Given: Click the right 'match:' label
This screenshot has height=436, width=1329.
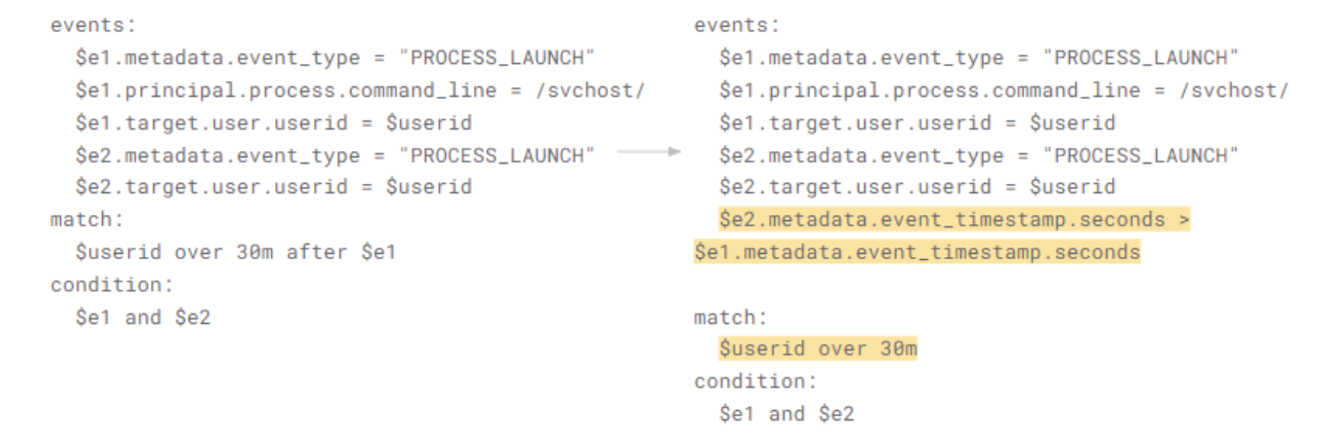Looking at the screenshot, I should click(730, 317).
